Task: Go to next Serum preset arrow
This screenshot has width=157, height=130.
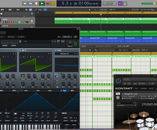Action: 55,41
